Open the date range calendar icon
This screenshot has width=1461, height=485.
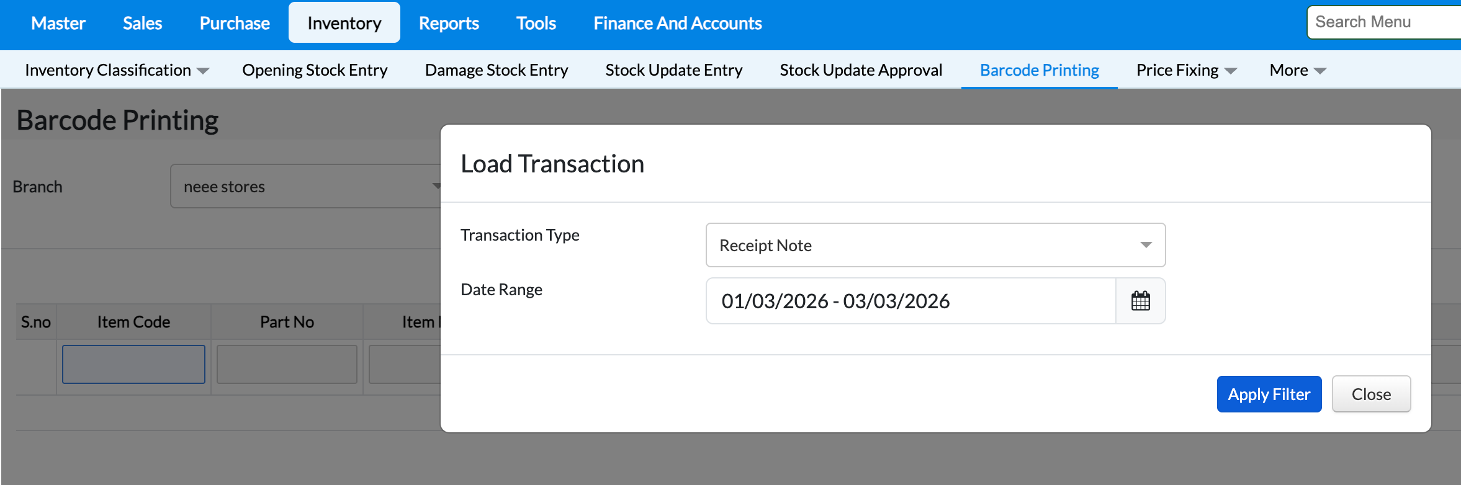point(1140,301)
